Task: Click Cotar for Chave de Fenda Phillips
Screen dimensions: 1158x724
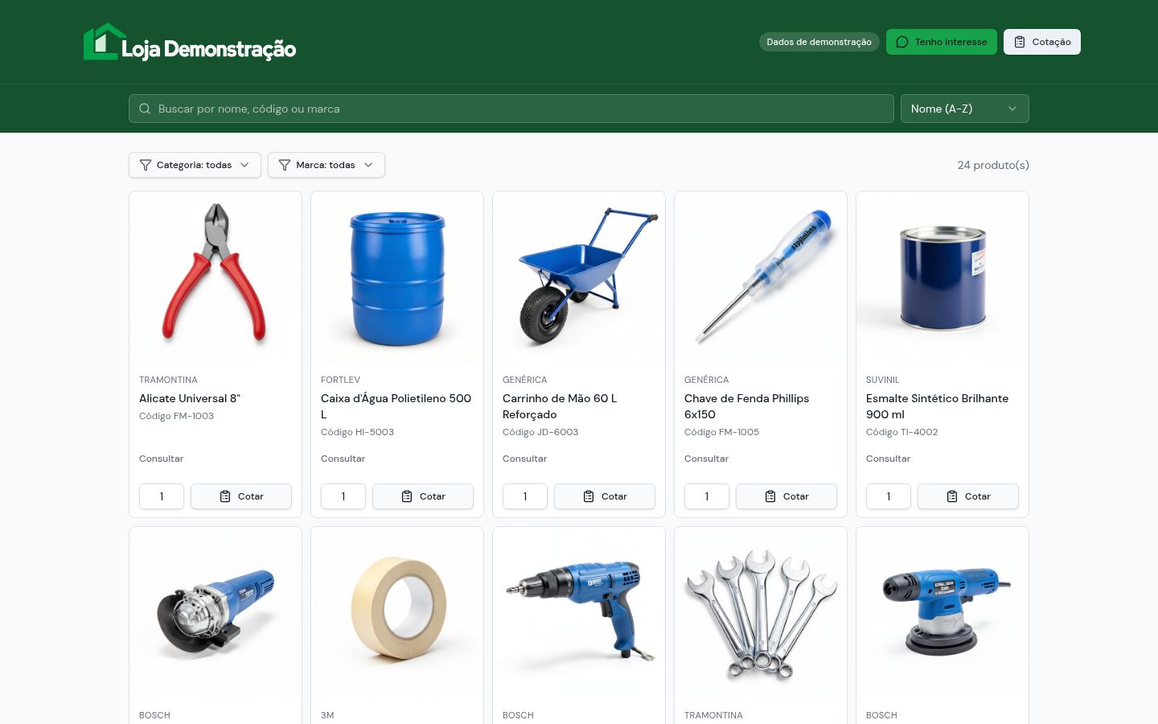Action: (786, 496)
